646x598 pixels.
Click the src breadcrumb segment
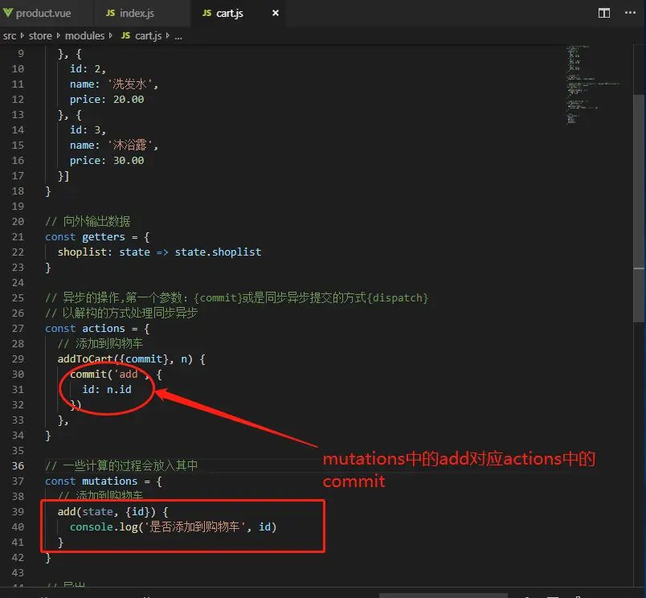(x=10, y=36)
